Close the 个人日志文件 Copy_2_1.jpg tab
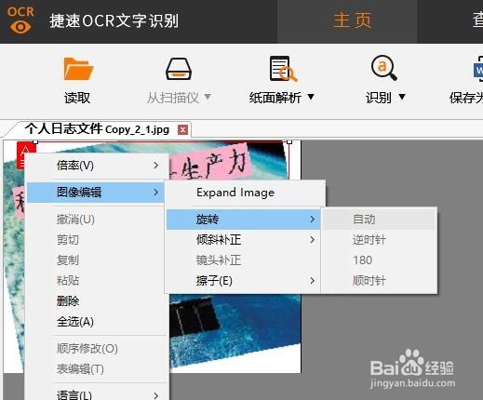Viewport: 483px width, 400px height. coord(182,129)
